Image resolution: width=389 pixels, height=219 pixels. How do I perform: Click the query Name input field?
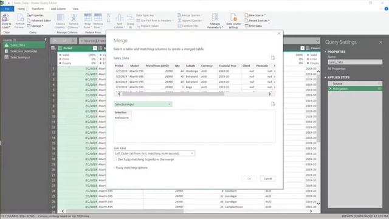tap(355, 62)
